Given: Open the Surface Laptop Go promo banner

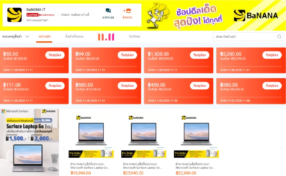Looking at the screenshot, I should pyautogui.click(x=29, y=142).
